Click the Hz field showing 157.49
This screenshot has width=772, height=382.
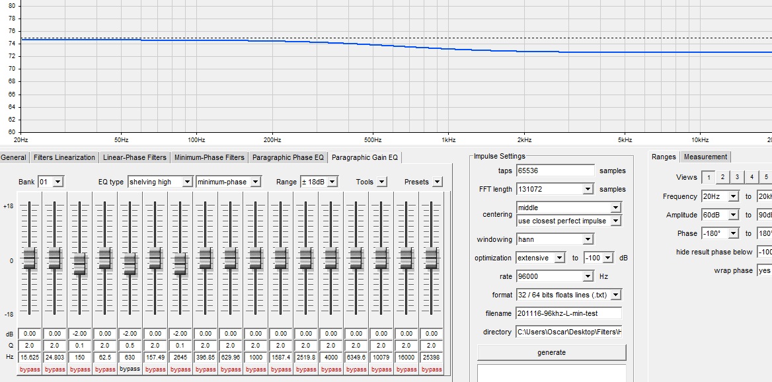click(155, 357)
